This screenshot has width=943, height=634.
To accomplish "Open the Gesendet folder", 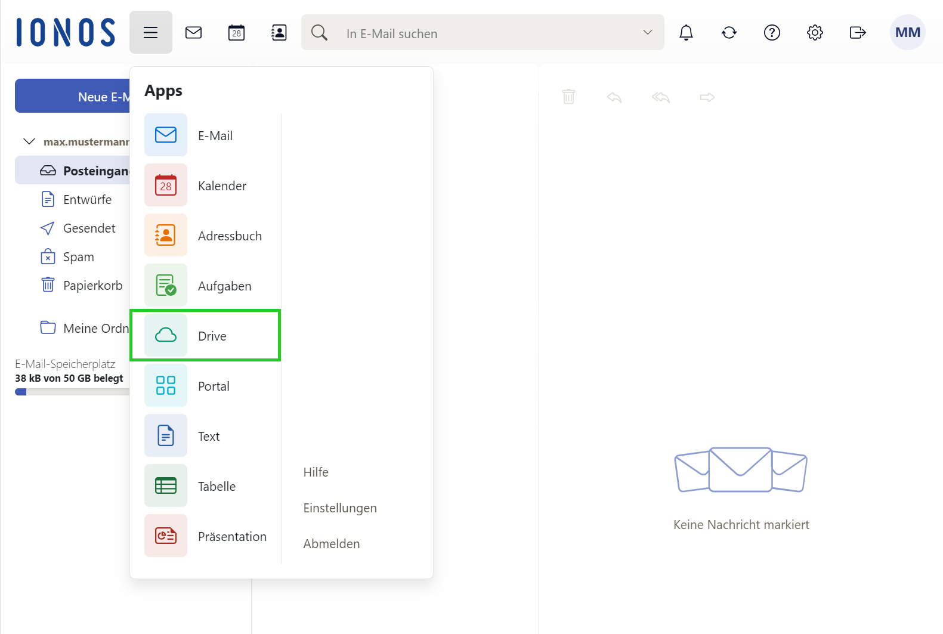I will [78, 228].
